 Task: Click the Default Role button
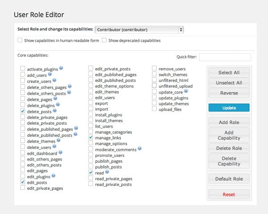coord(229,179)
